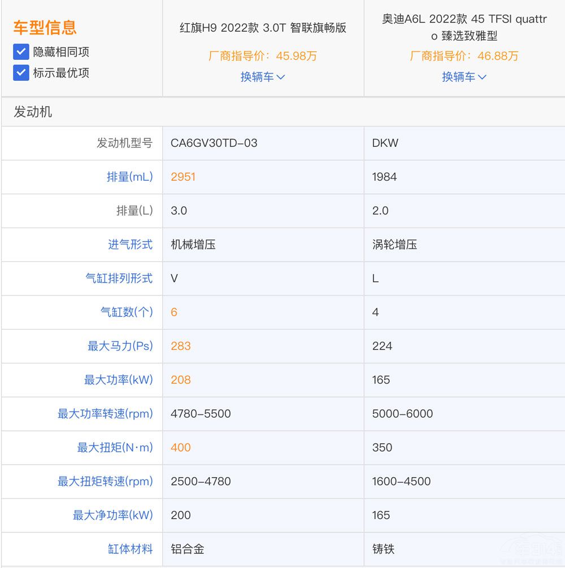Open the 最大净功率(kW) parameter label
This screenshot has height=568, width=565.
[x=117, y=515]
